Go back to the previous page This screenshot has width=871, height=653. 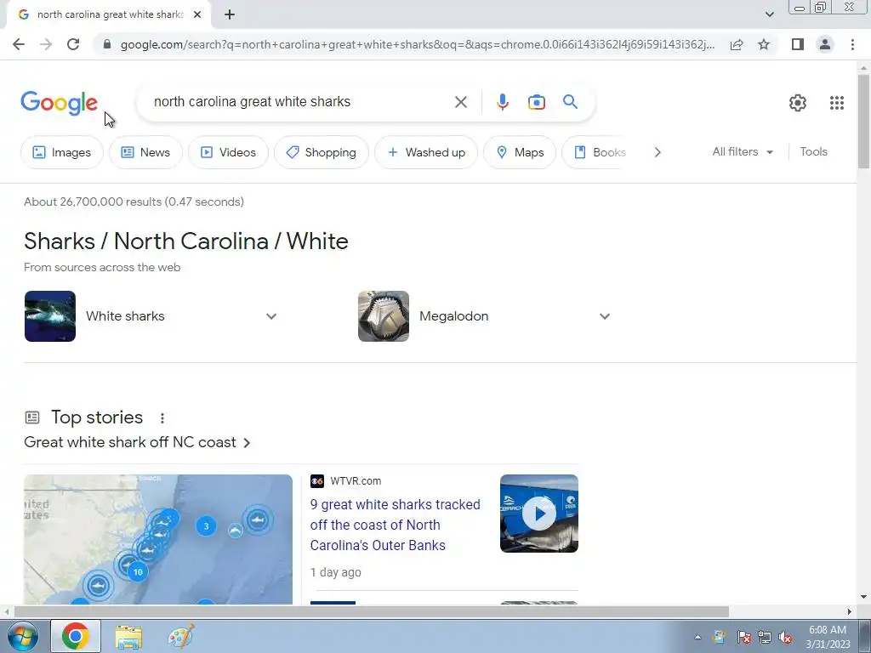[19, 44]
